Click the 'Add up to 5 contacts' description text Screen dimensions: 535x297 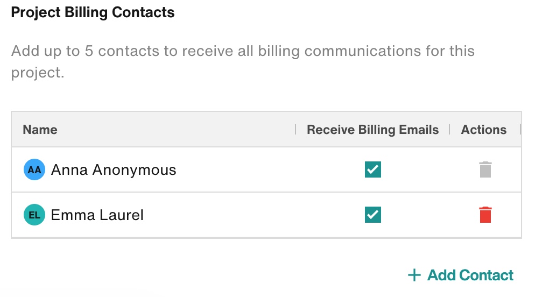click(243, 61)
